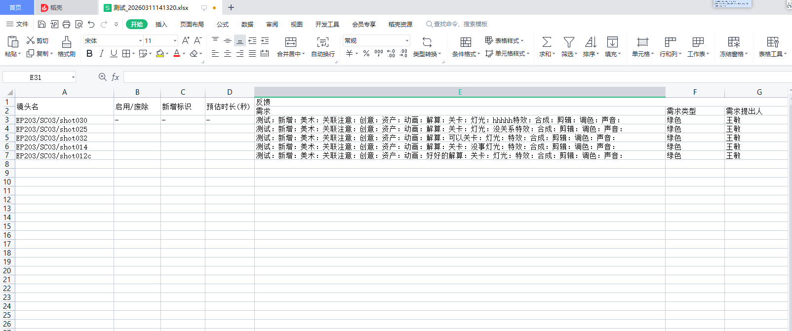Click the yellow fill color bucket
The width and height of the screenshot is (792, 331).
click(160, 53)
